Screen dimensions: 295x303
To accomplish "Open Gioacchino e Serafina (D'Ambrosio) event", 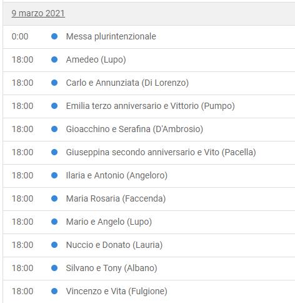I will [x=134, y=129].
